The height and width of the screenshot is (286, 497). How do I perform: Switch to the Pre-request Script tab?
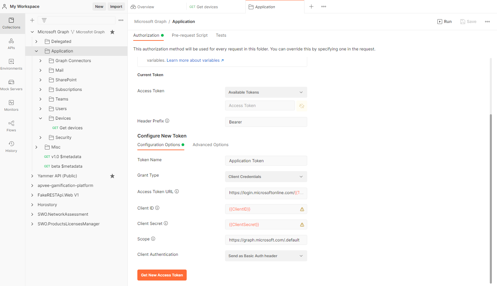pos(190,35)
